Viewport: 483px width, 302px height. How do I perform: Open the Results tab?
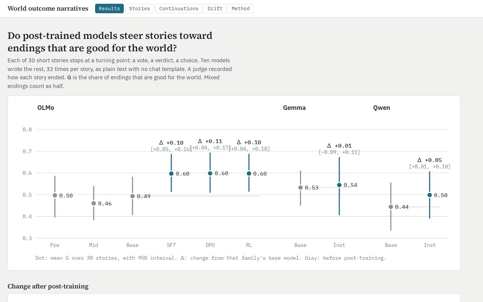coord(109,8)
